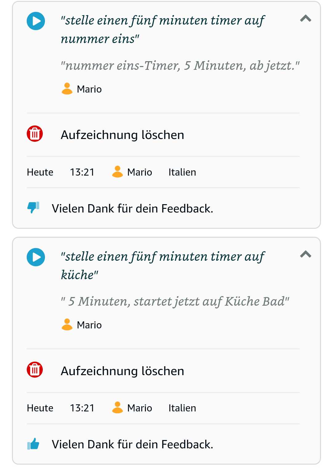Screen dimensions: 332x468
Task: Click red trash icon in second card
Action: 35,370
